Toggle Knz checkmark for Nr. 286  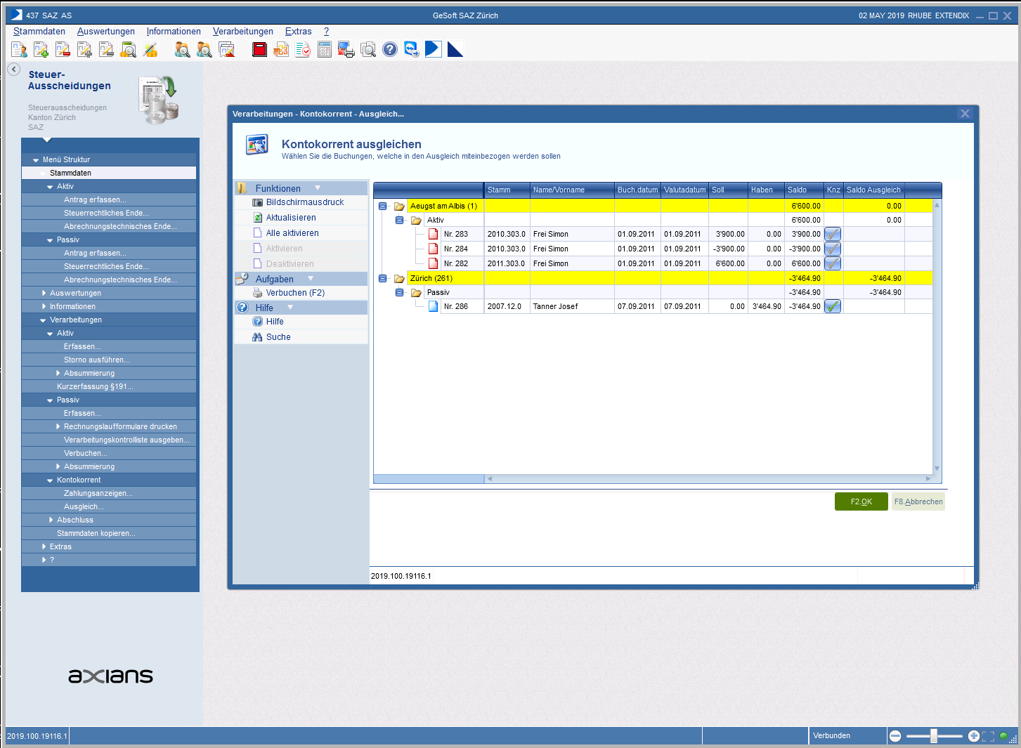point(833,306)
